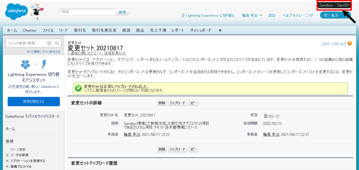Click the magnifier icon in the sidebar quick find
The height and width of the screenshot is (170, 359).
[57, 43]
